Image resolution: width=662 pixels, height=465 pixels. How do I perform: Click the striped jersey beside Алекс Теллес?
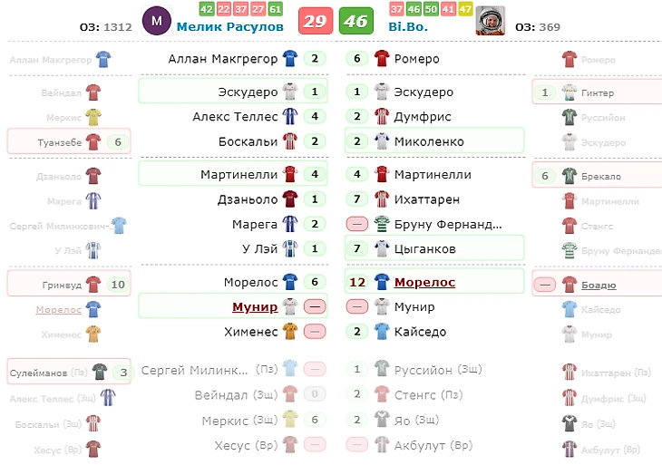pyautogui.click(x=289, y=117)
